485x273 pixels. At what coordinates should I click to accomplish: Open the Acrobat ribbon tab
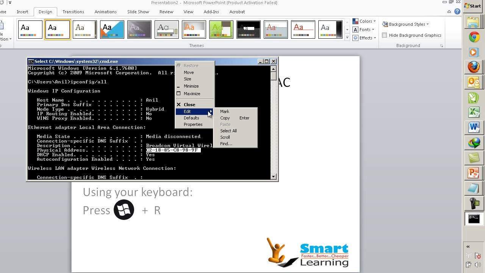(237, 12)
